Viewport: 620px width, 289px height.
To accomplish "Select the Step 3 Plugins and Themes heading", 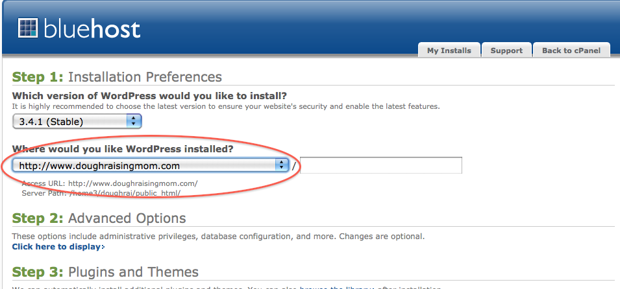I will (105, 272).
